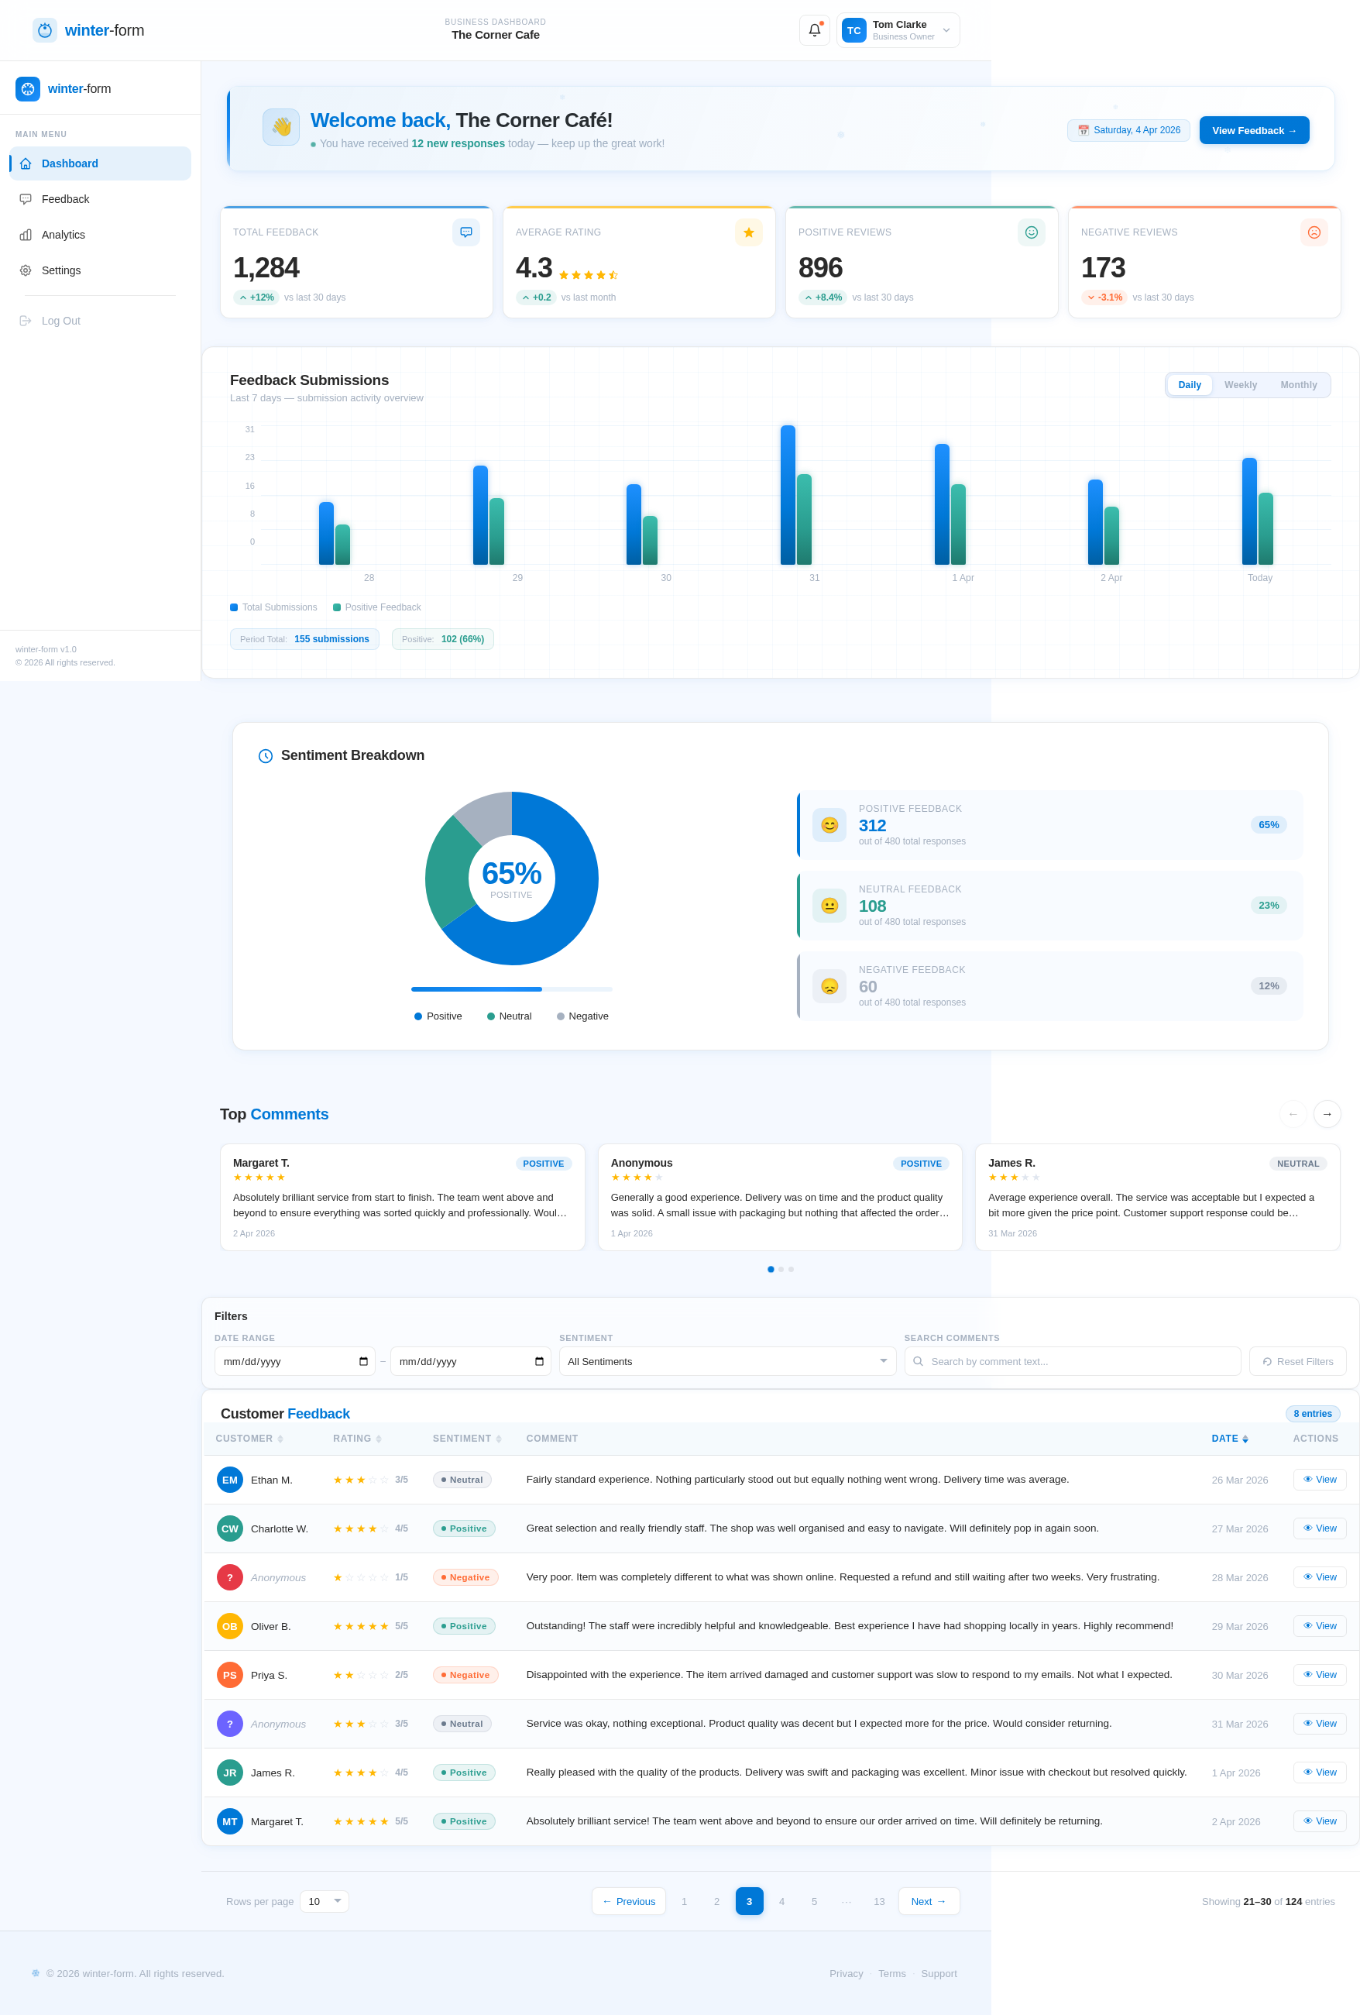Select first carousel dot under Top Comments

[x=770, y=1268]
